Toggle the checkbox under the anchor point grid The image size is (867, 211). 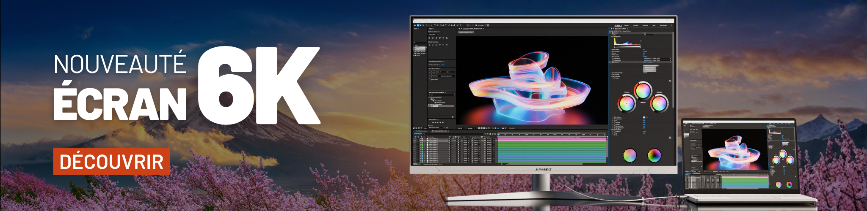point(430,79)
